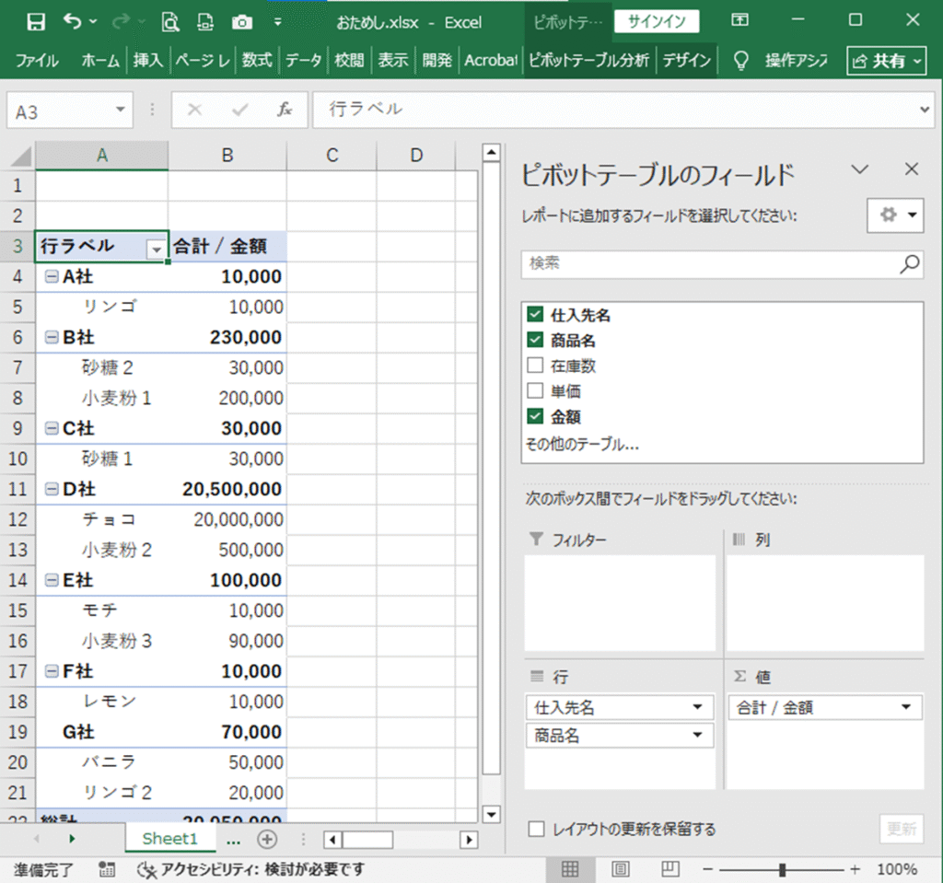Click the magnifier icon in the field search

click(x=910, y=263)
